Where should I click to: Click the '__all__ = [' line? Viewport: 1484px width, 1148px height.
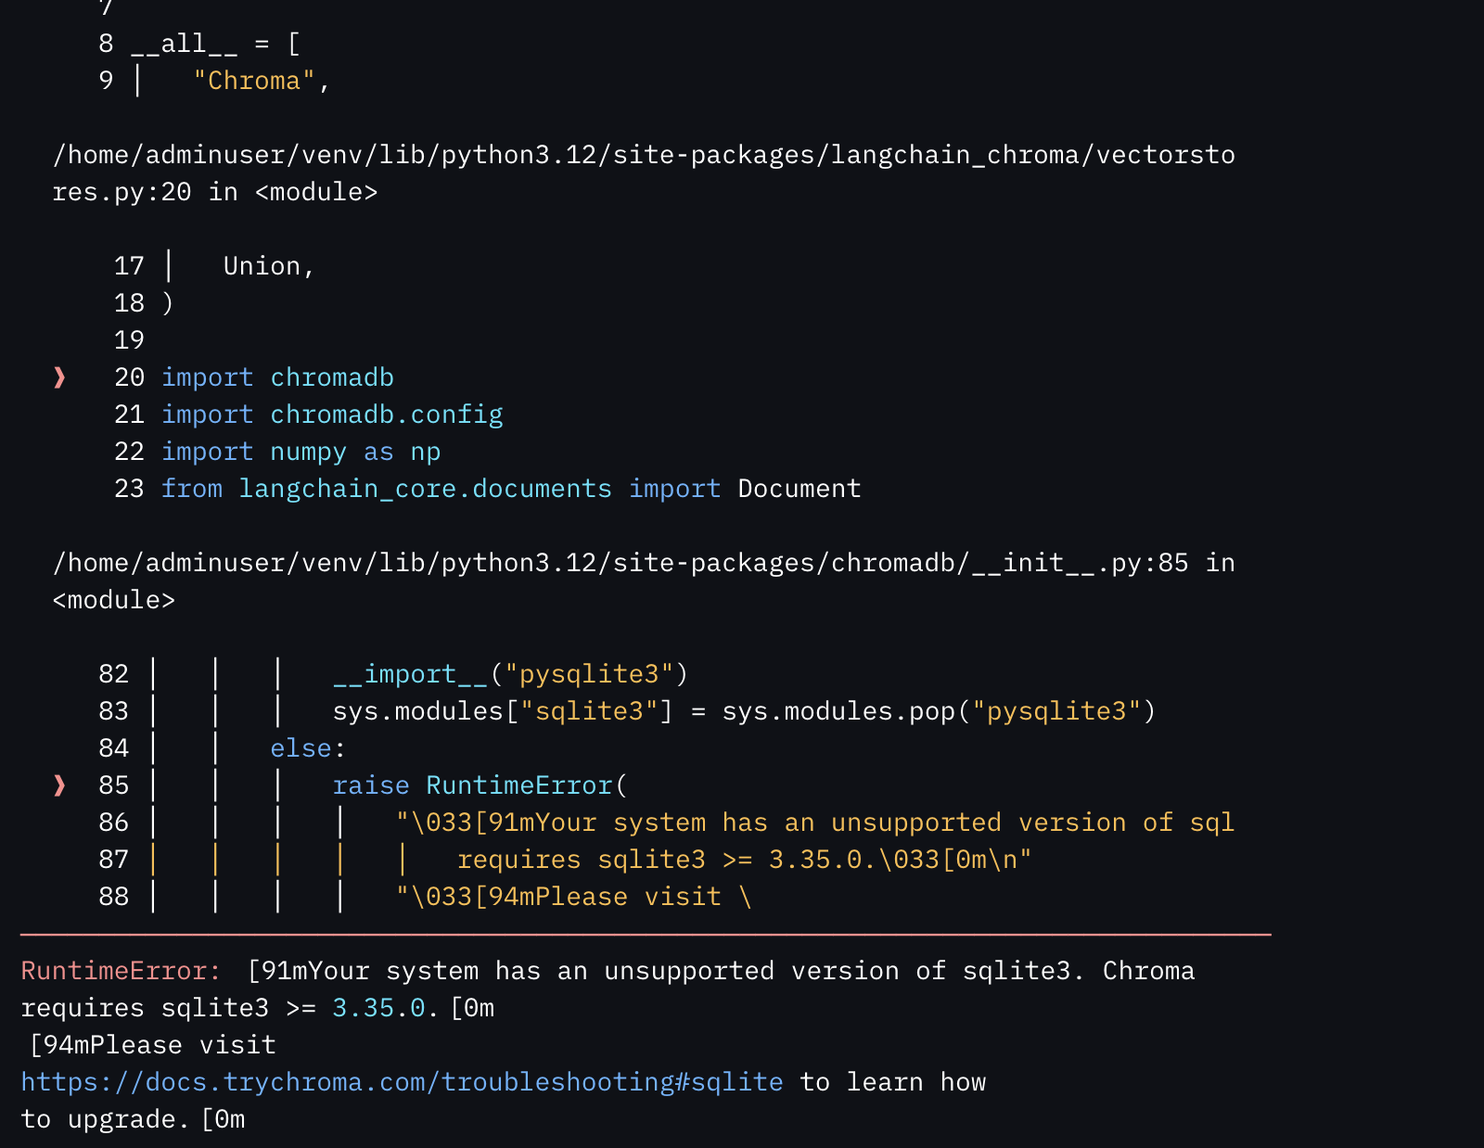coord(215,44)
